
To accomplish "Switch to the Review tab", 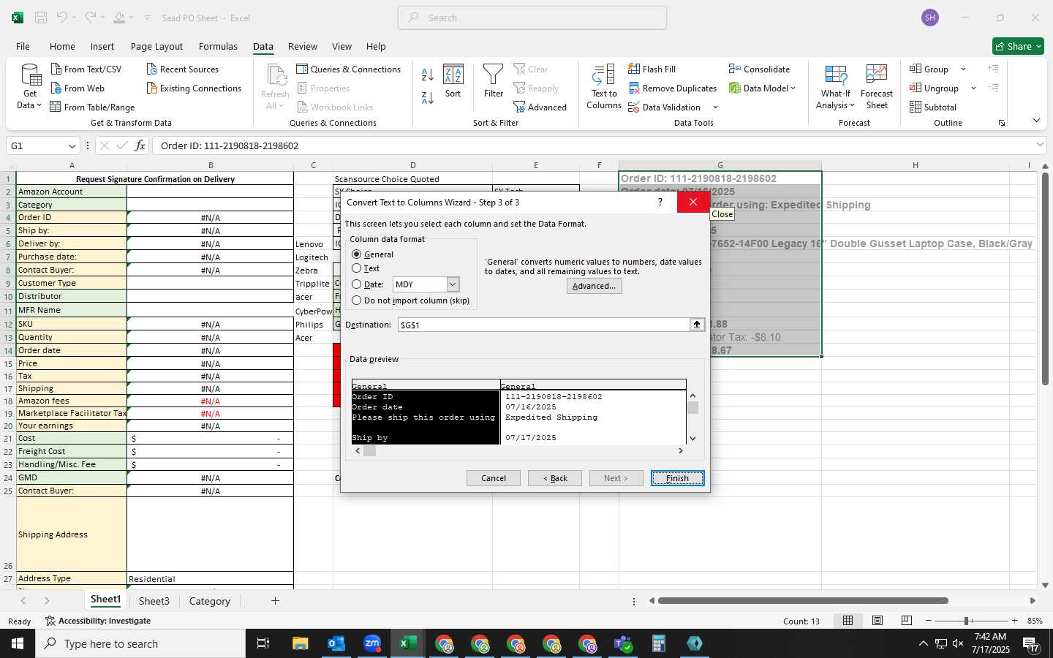I will click(x=303, y=46).
